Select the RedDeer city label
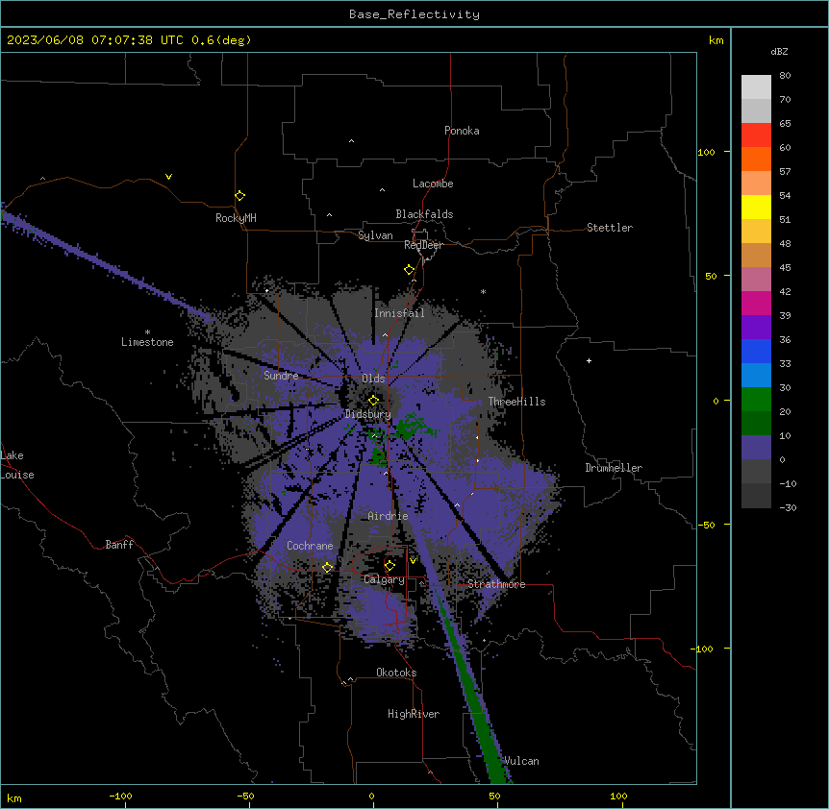 (x=423, y=245)
